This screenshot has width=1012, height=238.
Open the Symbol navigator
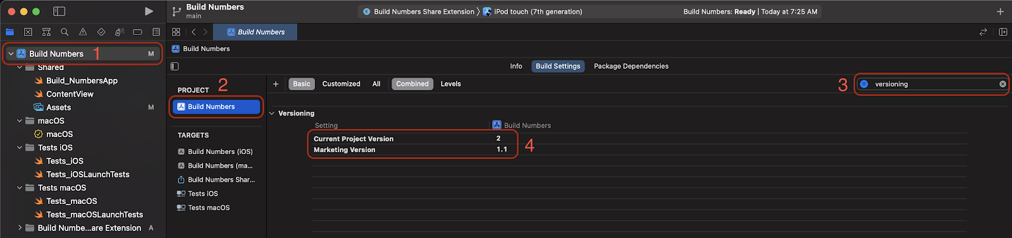point(46,32)
